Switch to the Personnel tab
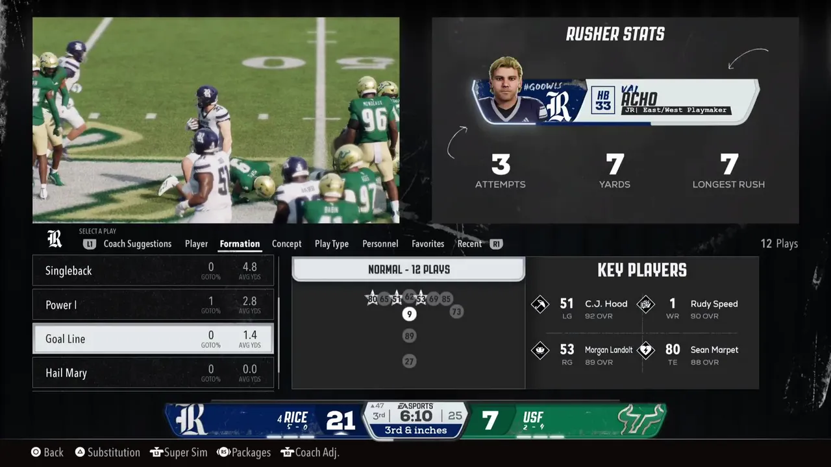This screenshot has height=467, width=831. (380, 244)
